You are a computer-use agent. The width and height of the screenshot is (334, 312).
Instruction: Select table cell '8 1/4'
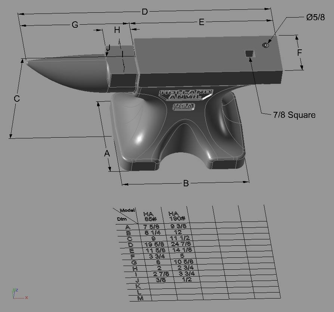click(152, 233)
